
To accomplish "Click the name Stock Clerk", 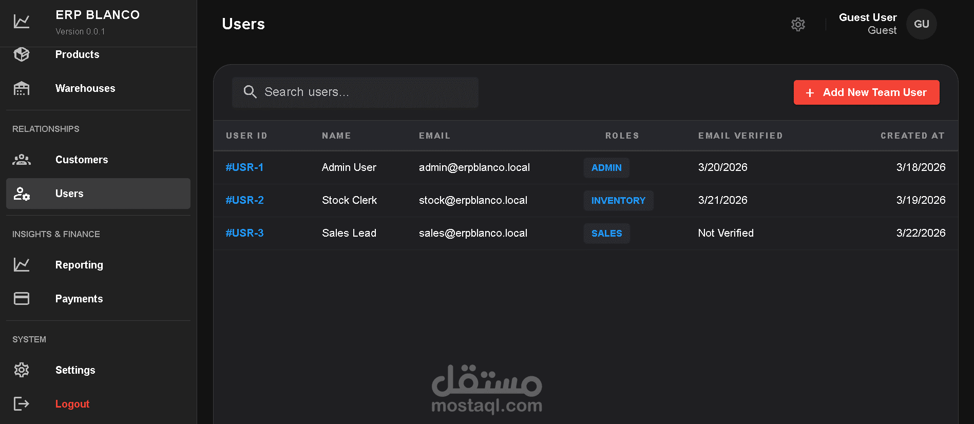I will [349, 200].
